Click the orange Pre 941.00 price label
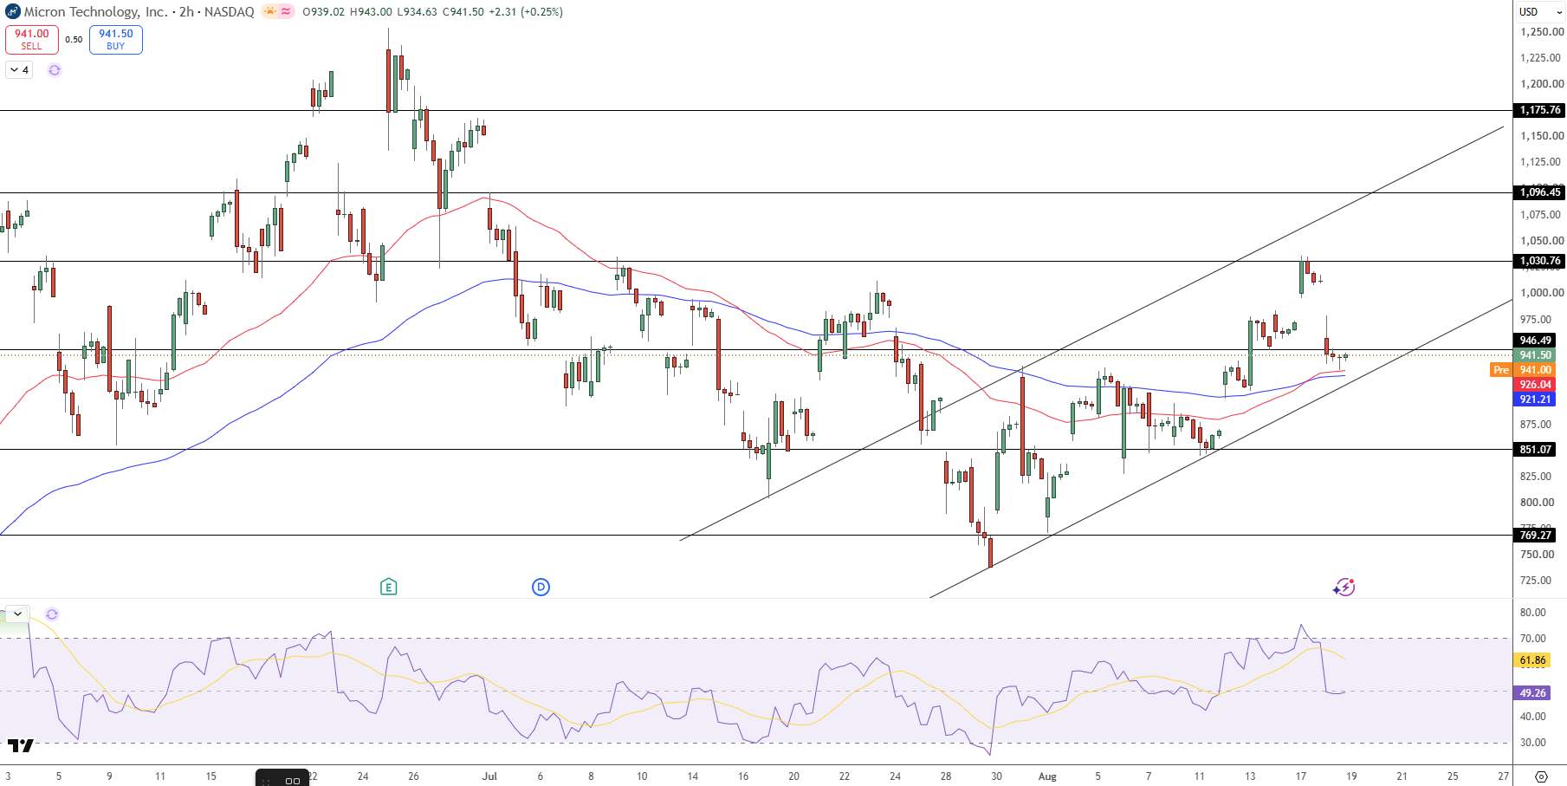The width and height of the screenshot is (1567, 786). click(x=1523, y=370)
